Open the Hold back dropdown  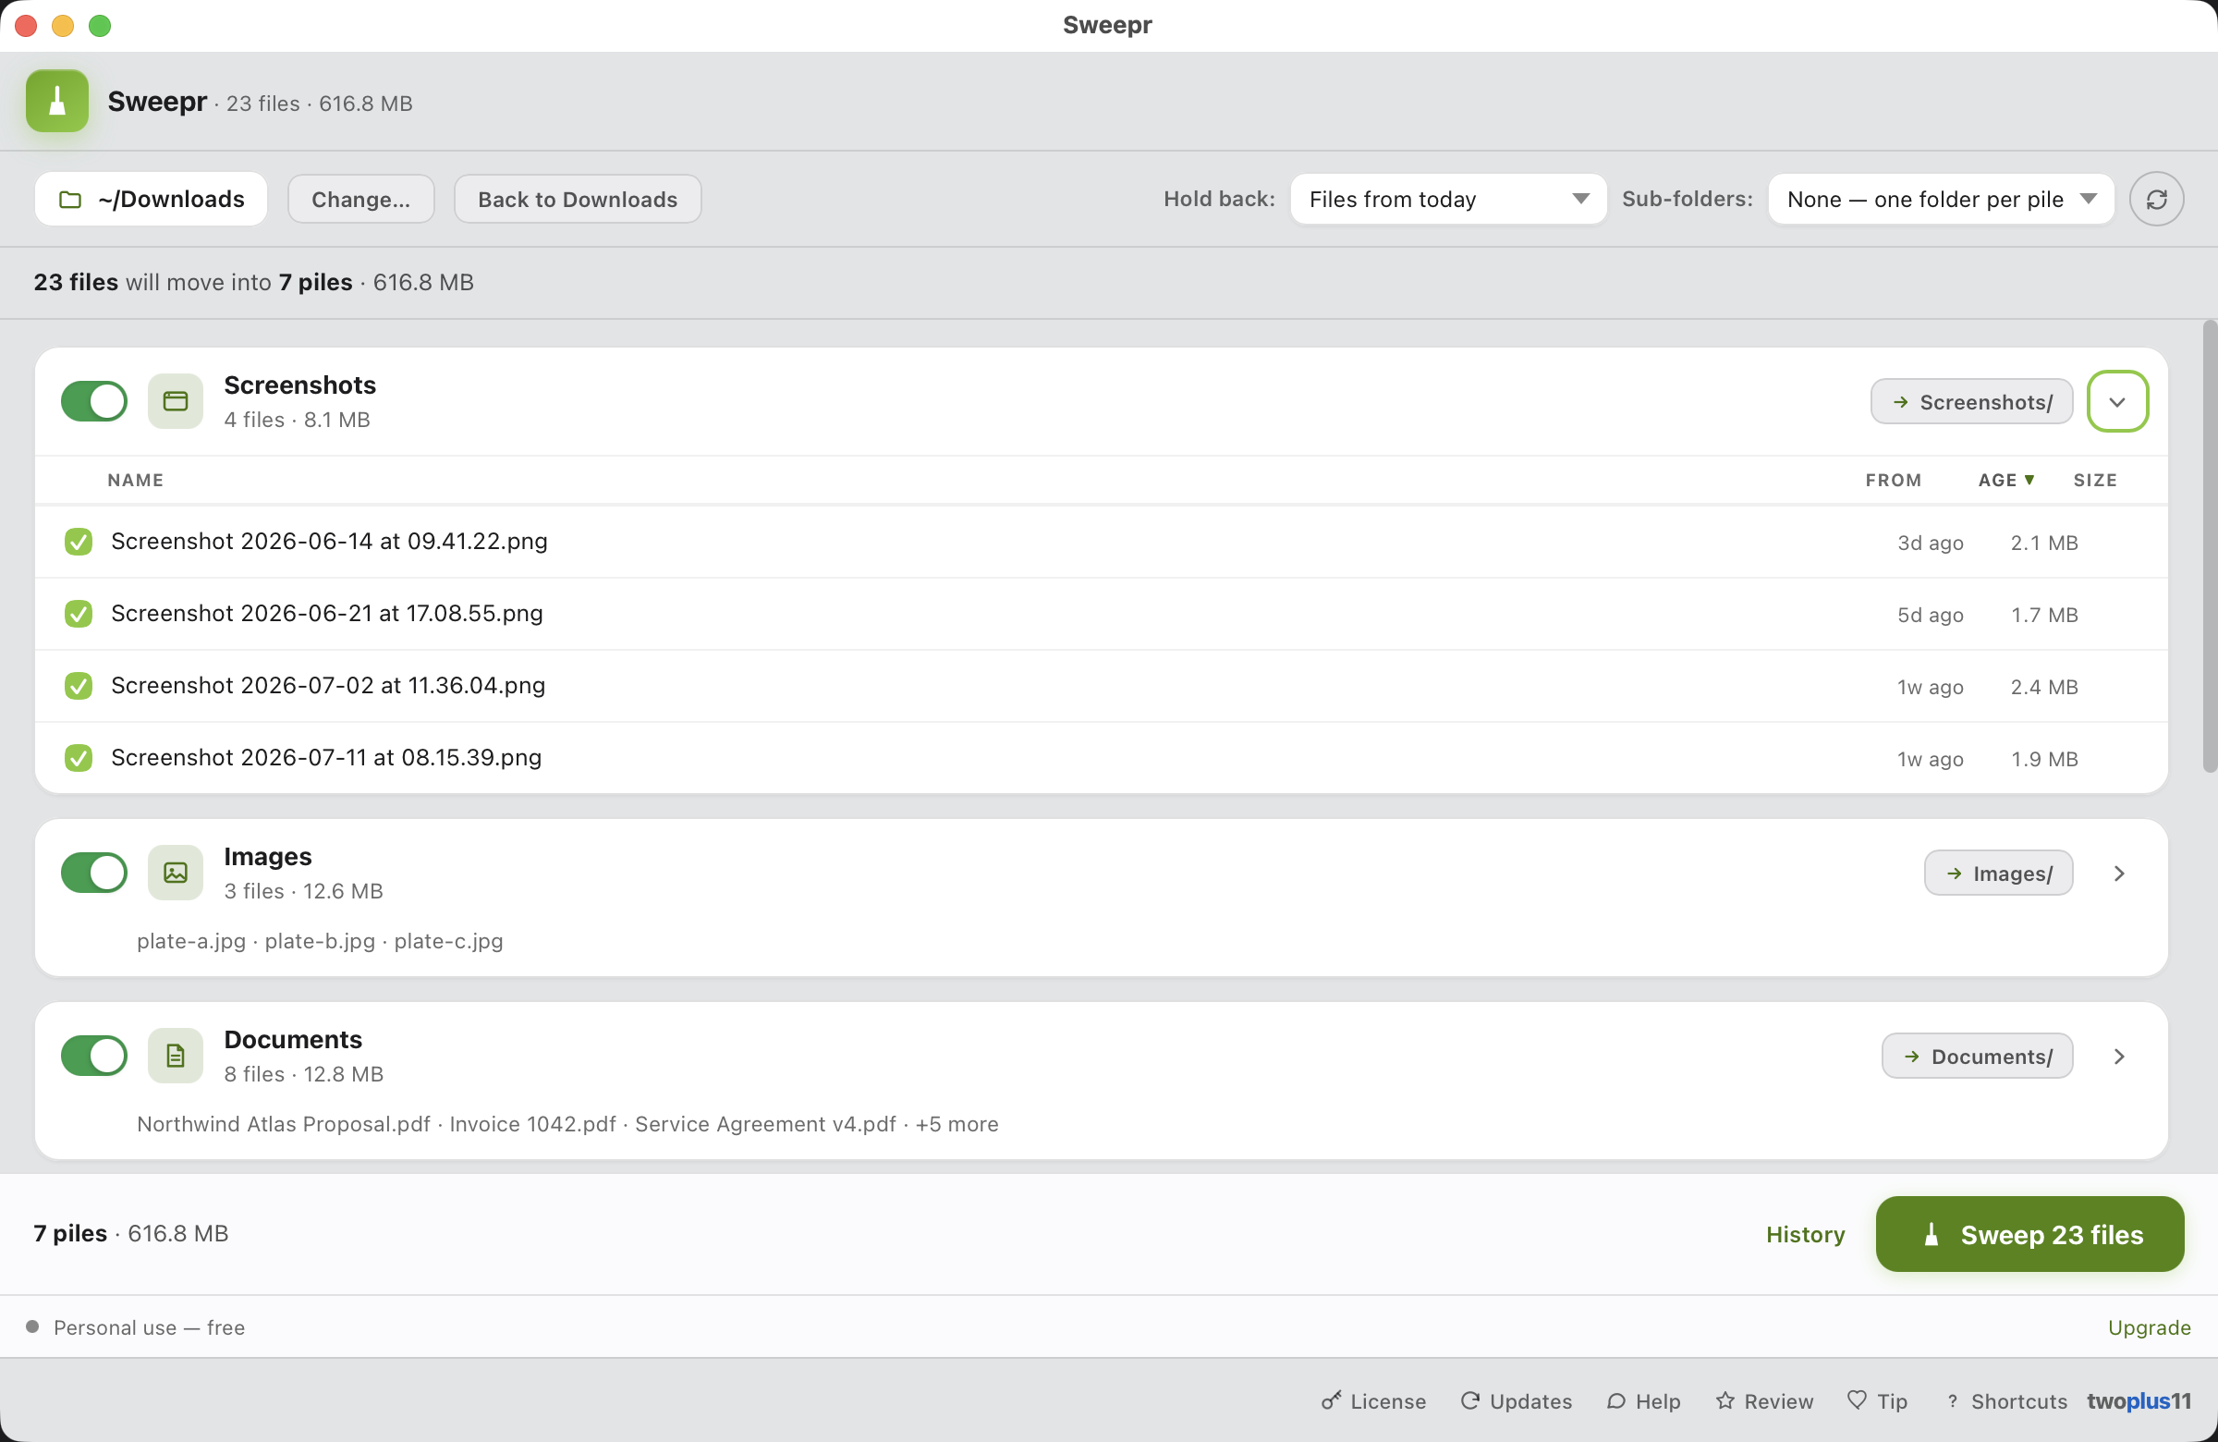[x=1448, y=199]
